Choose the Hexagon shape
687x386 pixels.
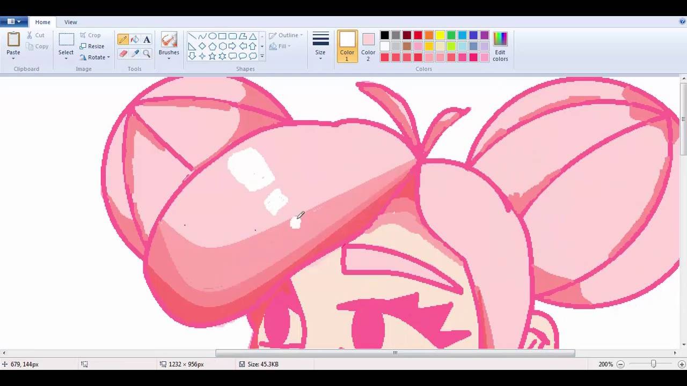(222, 46)
